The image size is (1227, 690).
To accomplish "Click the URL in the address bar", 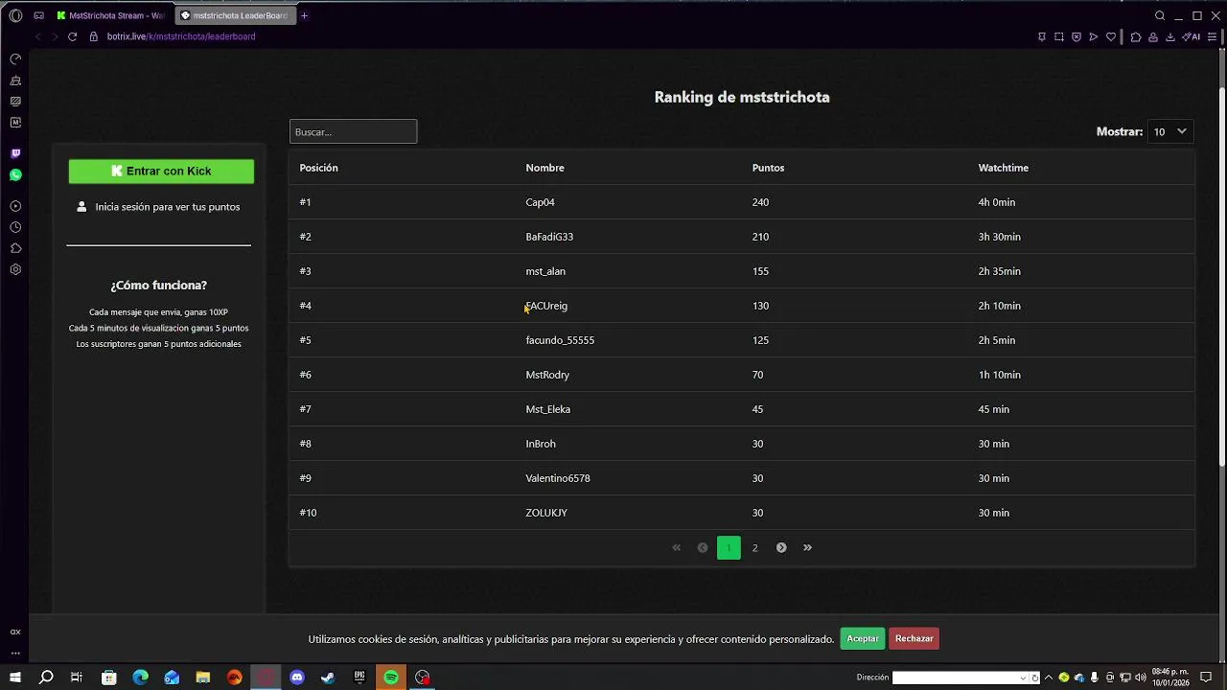I will pyautogui.click(x=181, y=36).
